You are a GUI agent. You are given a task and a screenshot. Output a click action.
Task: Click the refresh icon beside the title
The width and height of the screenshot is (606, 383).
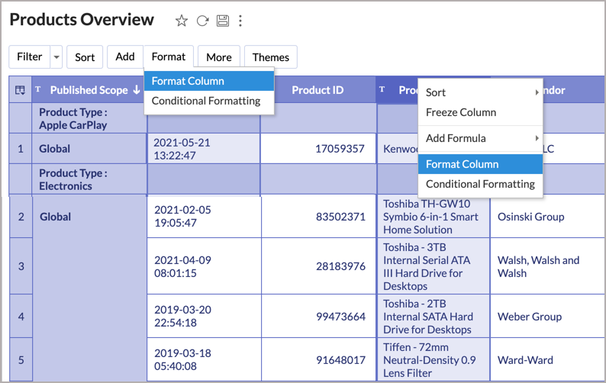click(x=202, y=21)
